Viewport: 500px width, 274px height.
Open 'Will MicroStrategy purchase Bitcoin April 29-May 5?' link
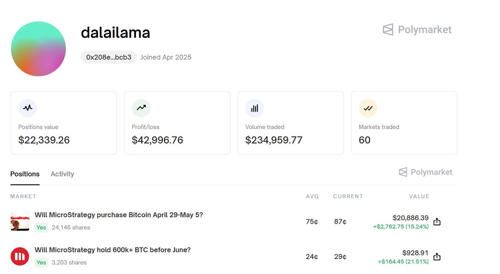118,215
